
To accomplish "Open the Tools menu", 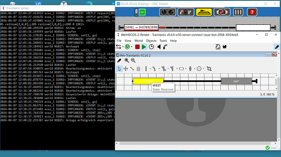I will [163, 41].
